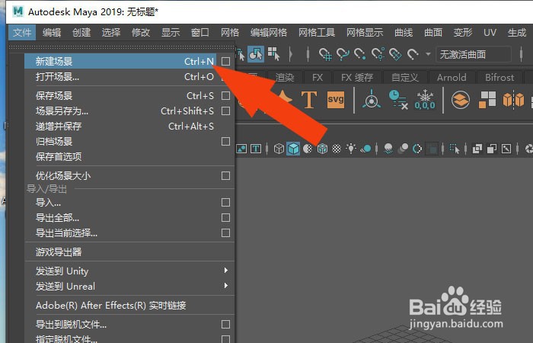Toggle Textured checkerboard sphere icon
The image size is (533, 343).
[x=337, y=149]
